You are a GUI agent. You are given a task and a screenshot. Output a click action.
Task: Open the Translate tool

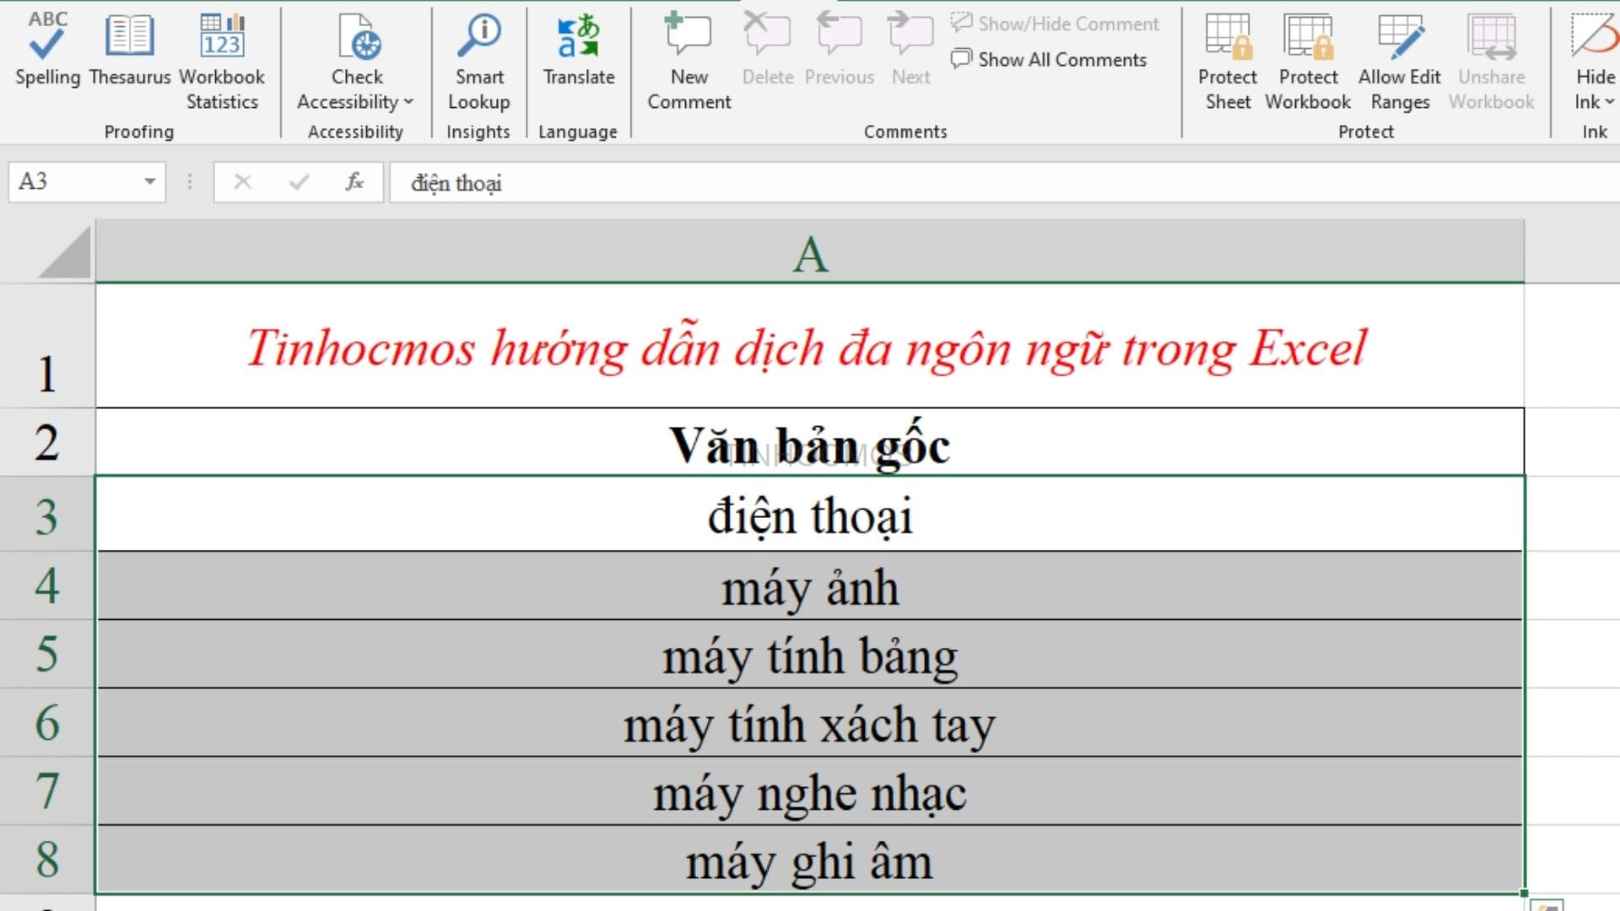[x=579, y=51]
